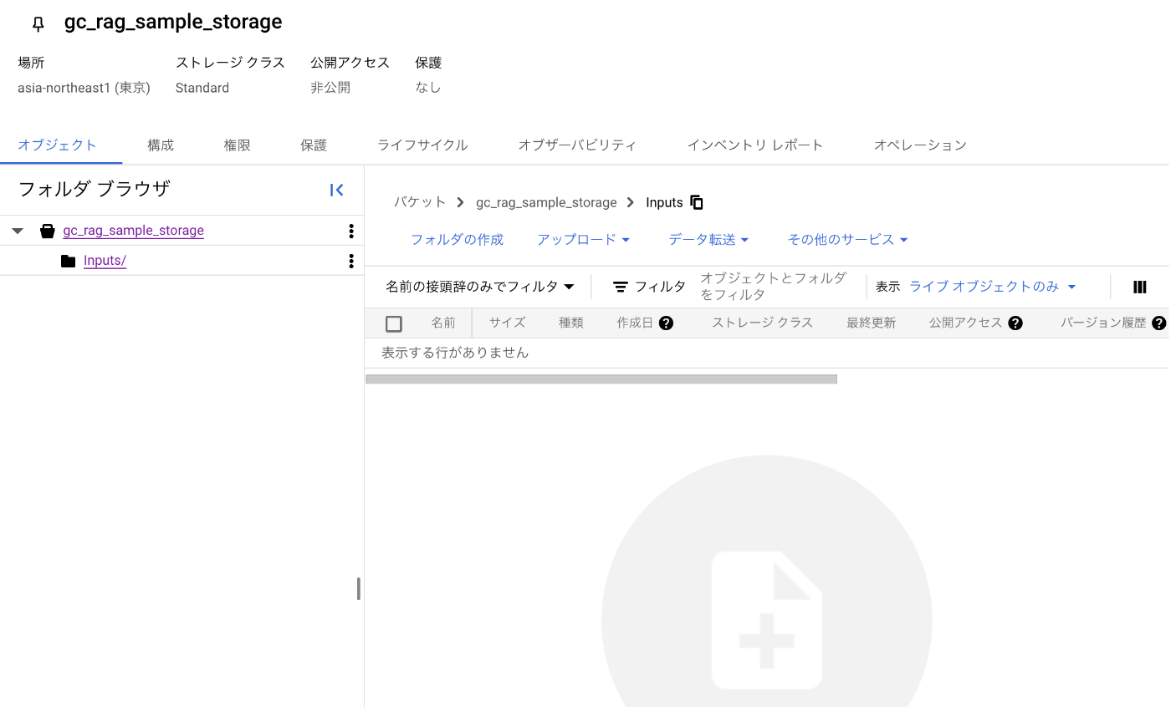Click the filter icon
This screenshot has height=707, width=1171.
621,287
